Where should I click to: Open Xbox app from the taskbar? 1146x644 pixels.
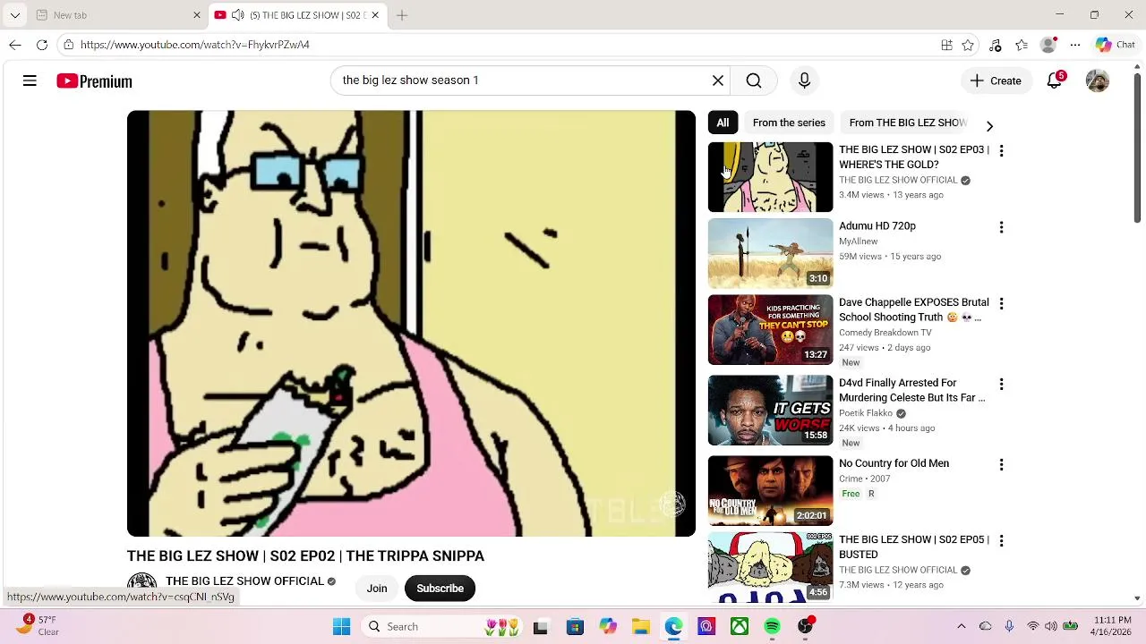click(739, 627)
